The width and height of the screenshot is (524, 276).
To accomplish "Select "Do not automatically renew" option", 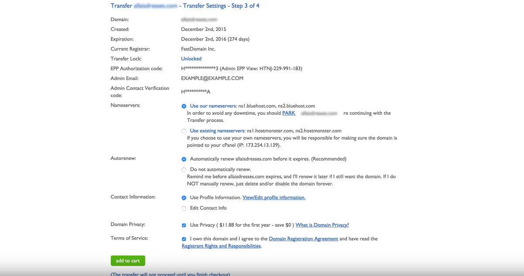I will (184, 170).
